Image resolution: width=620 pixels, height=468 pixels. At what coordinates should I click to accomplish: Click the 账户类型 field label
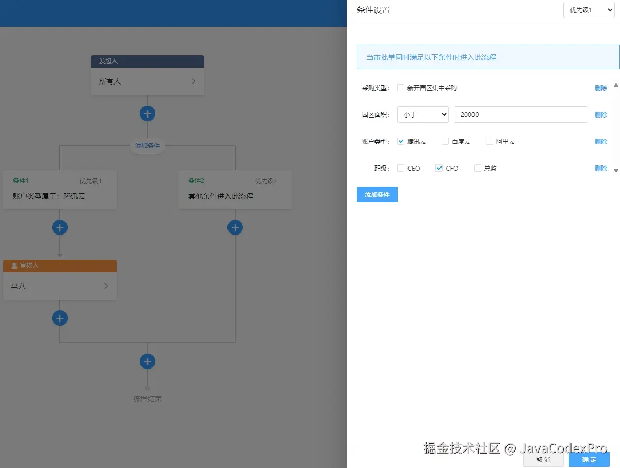(x=376, y=141)
